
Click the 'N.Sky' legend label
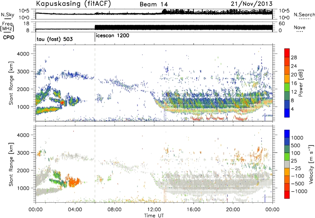click(7, 15)
